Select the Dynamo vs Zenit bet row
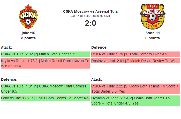181x119 pixels. [x=135, y=101]
